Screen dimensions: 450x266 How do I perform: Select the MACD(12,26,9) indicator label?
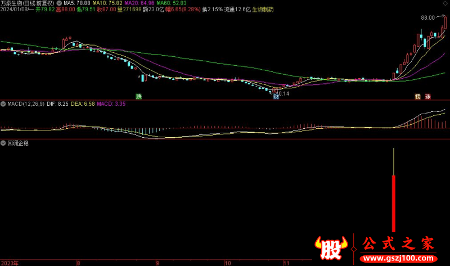25,104
